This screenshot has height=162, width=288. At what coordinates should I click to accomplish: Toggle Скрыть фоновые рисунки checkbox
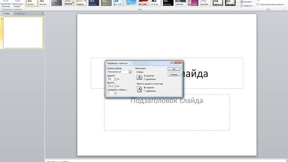click(257, 4)
